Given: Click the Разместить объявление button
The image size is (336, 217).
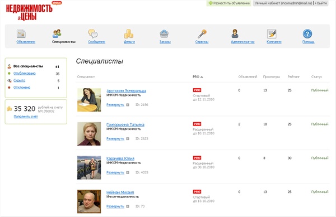Looking at the screenshot, I should pos(229,3).
